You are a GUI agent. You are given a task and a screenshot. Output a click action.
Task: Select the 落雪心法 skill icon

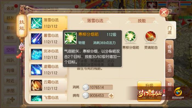point(36,23)
